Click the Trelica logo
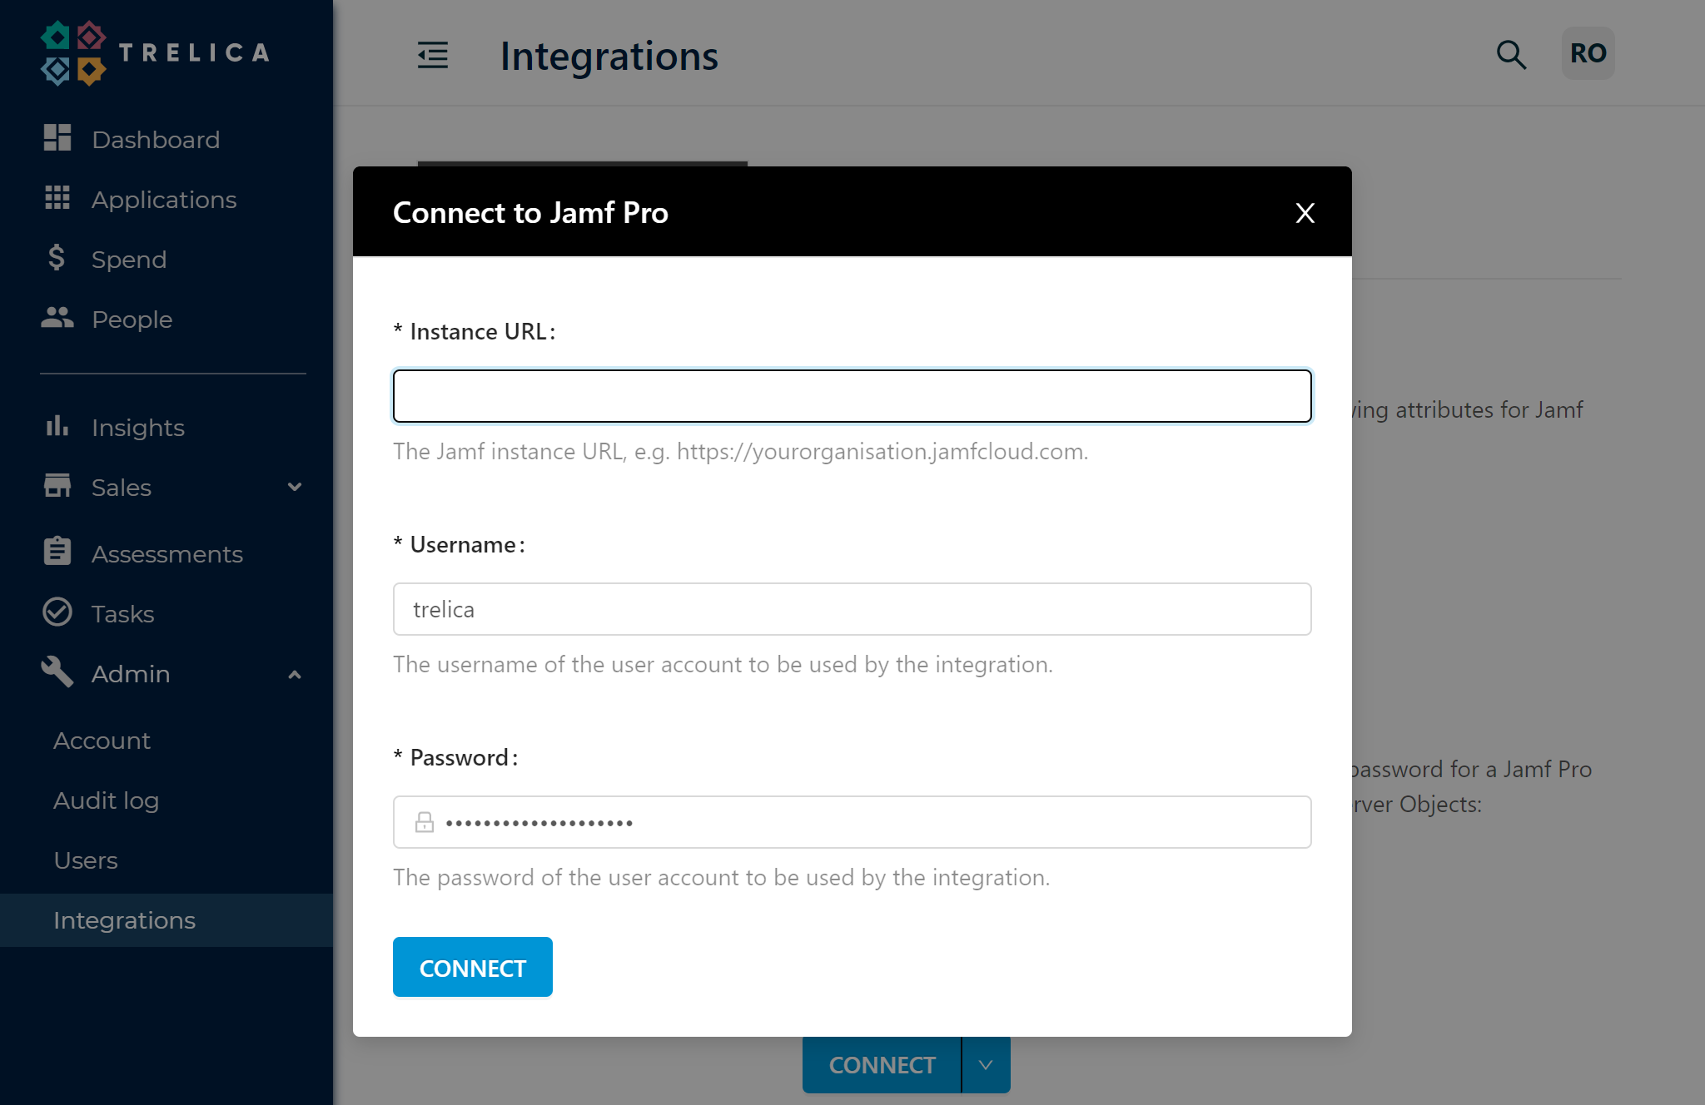The image size is (1705, 1105). pos(155,53)
